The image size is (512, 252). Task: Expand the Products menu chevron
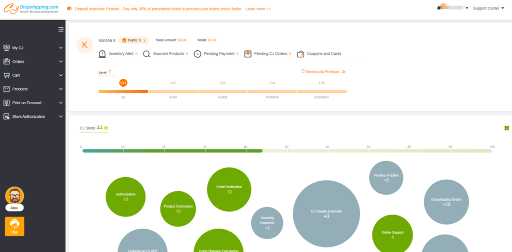[60, 89]
